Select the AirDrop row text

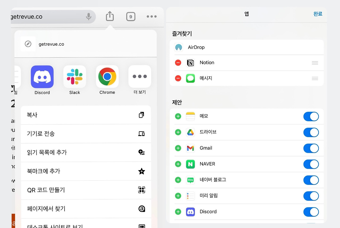point(196,47)
